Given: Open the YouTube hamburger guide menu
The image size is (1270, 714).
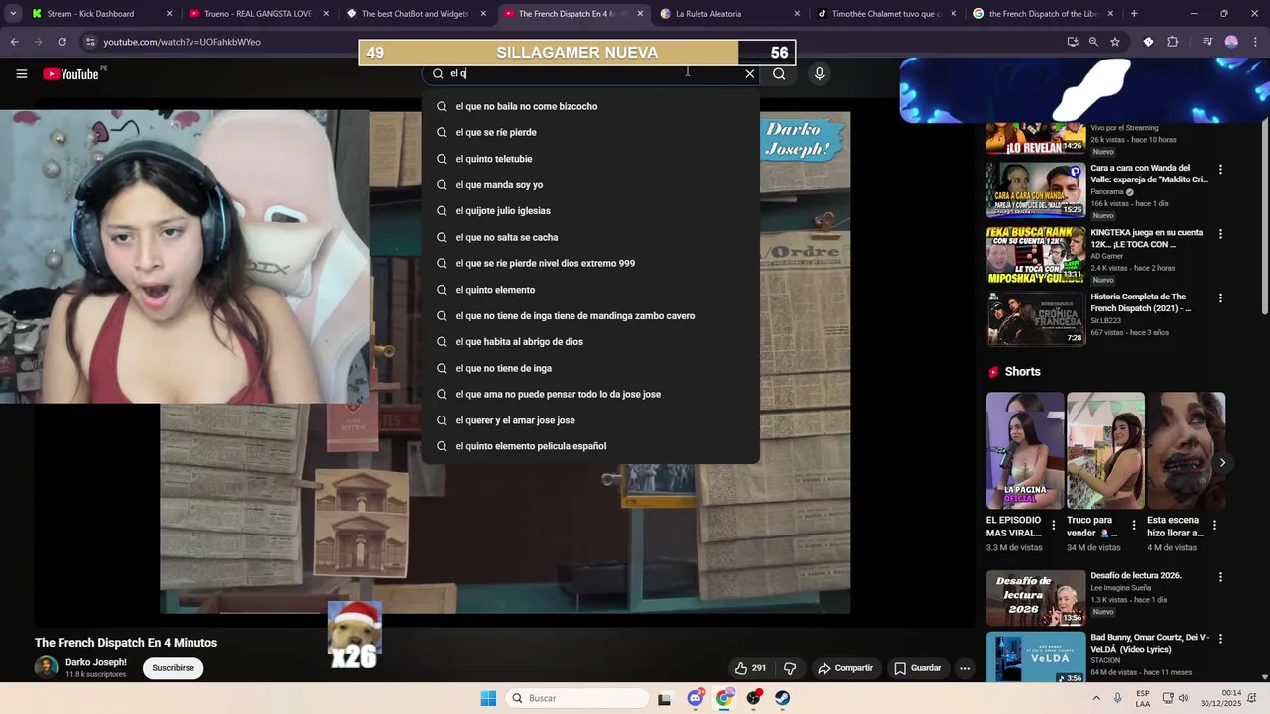Looking at the screenshot, I should (x=21, y=74).
